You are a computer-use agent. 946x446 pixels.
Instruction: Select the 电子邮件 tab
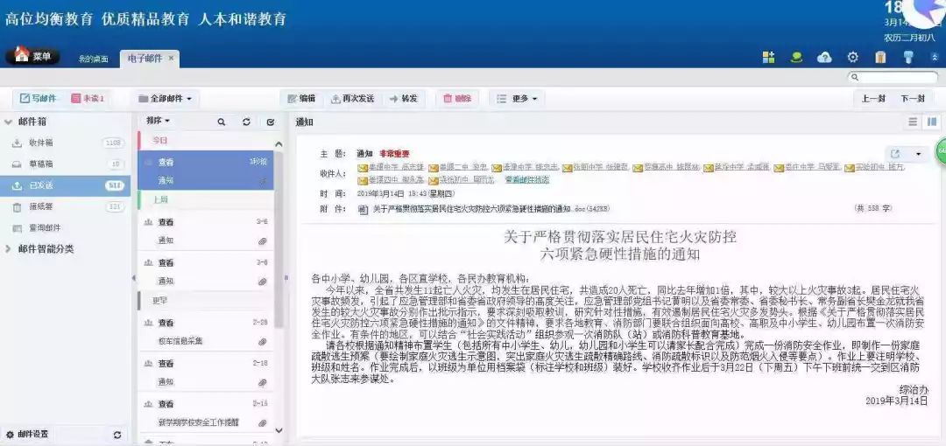(x=145, y=59)
